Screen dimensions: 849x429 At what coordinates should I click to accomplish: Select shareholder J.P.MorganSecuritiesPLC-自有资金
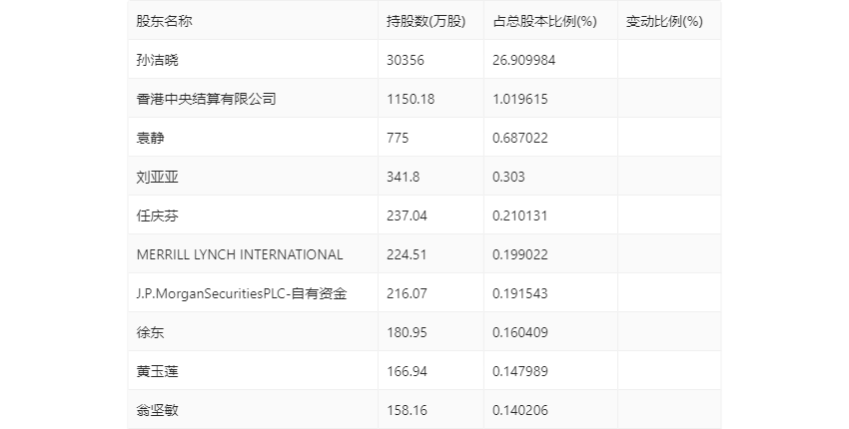(242, 293)
